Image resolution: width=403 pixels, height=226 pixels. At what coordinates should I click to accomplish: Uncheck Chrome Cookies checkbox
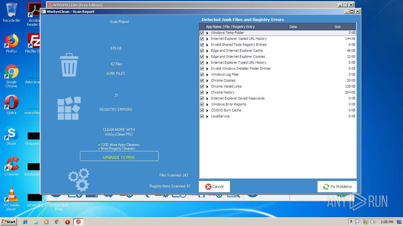pos(202,80)
